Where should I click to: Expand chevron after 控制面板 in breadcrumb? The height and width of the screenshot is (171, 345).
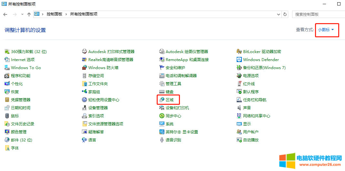pyautogui.click(x=66, y=14)
